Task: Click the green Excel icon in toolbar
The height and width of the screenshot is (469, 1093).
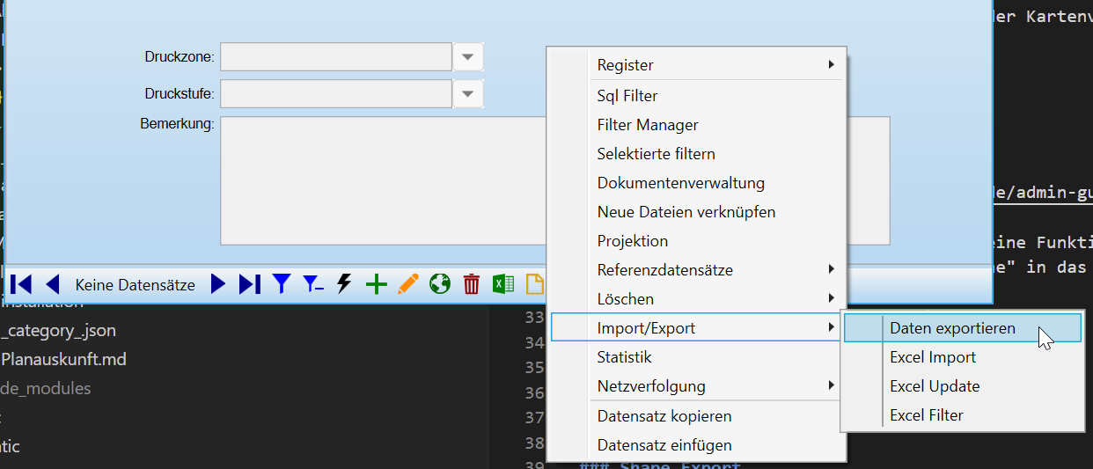Action: 503,284
